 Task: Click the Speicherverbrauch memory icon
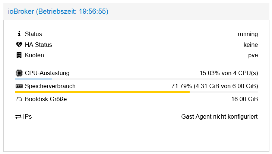point(19,86)
